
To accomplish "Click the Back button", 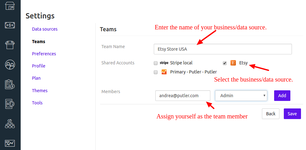I will pyautogui.click(x=271, y=114).
